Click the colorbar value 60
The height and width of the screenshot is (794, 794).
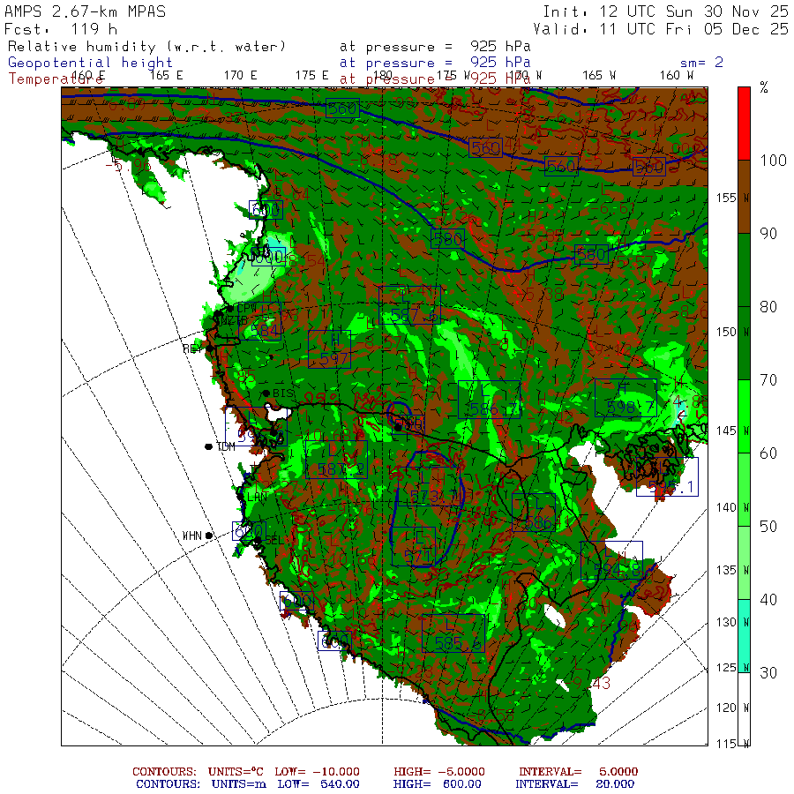tap(768, 453)
